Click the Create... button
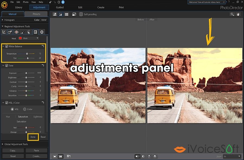Image resolution: width=244 pixels, height=160 pixels. (x=36, y=156)
